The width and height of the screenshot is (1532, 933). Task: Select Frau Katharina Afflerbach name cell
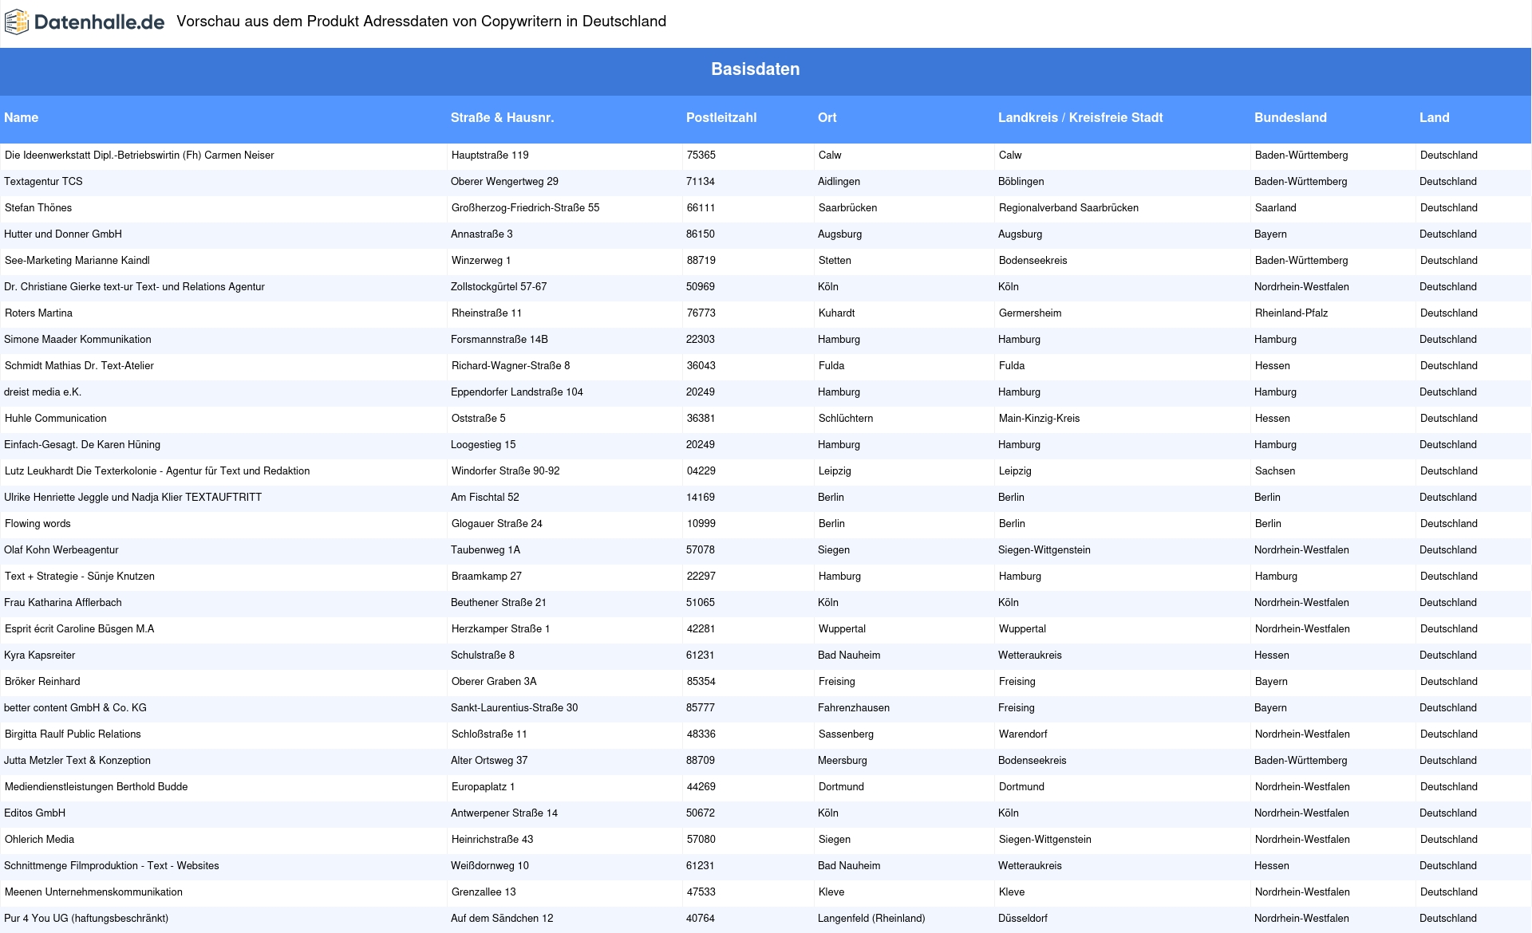[63, 603]
